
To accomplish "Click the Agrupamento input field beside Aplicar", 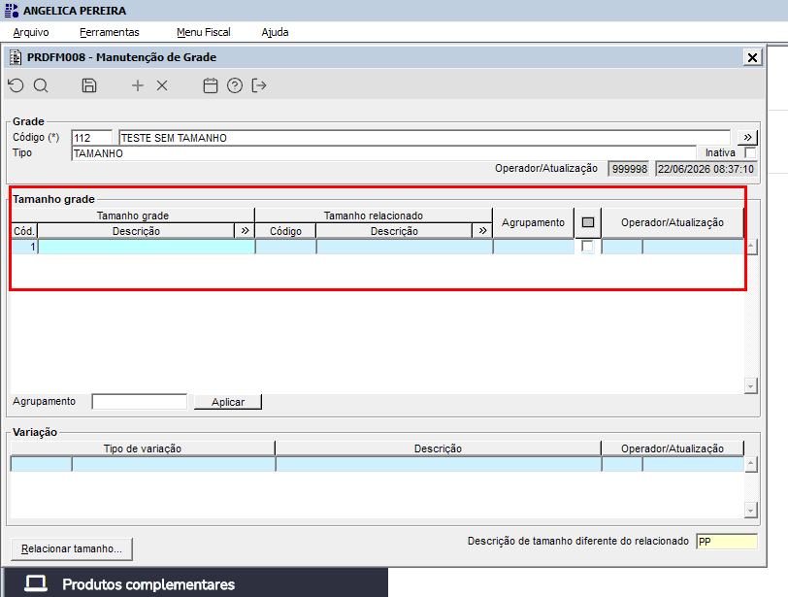I will pos(139,402).
